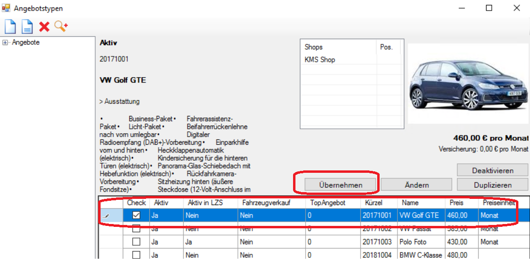Maximize the Angebotstypen window

pyautogui.click(x=489, y=8)
